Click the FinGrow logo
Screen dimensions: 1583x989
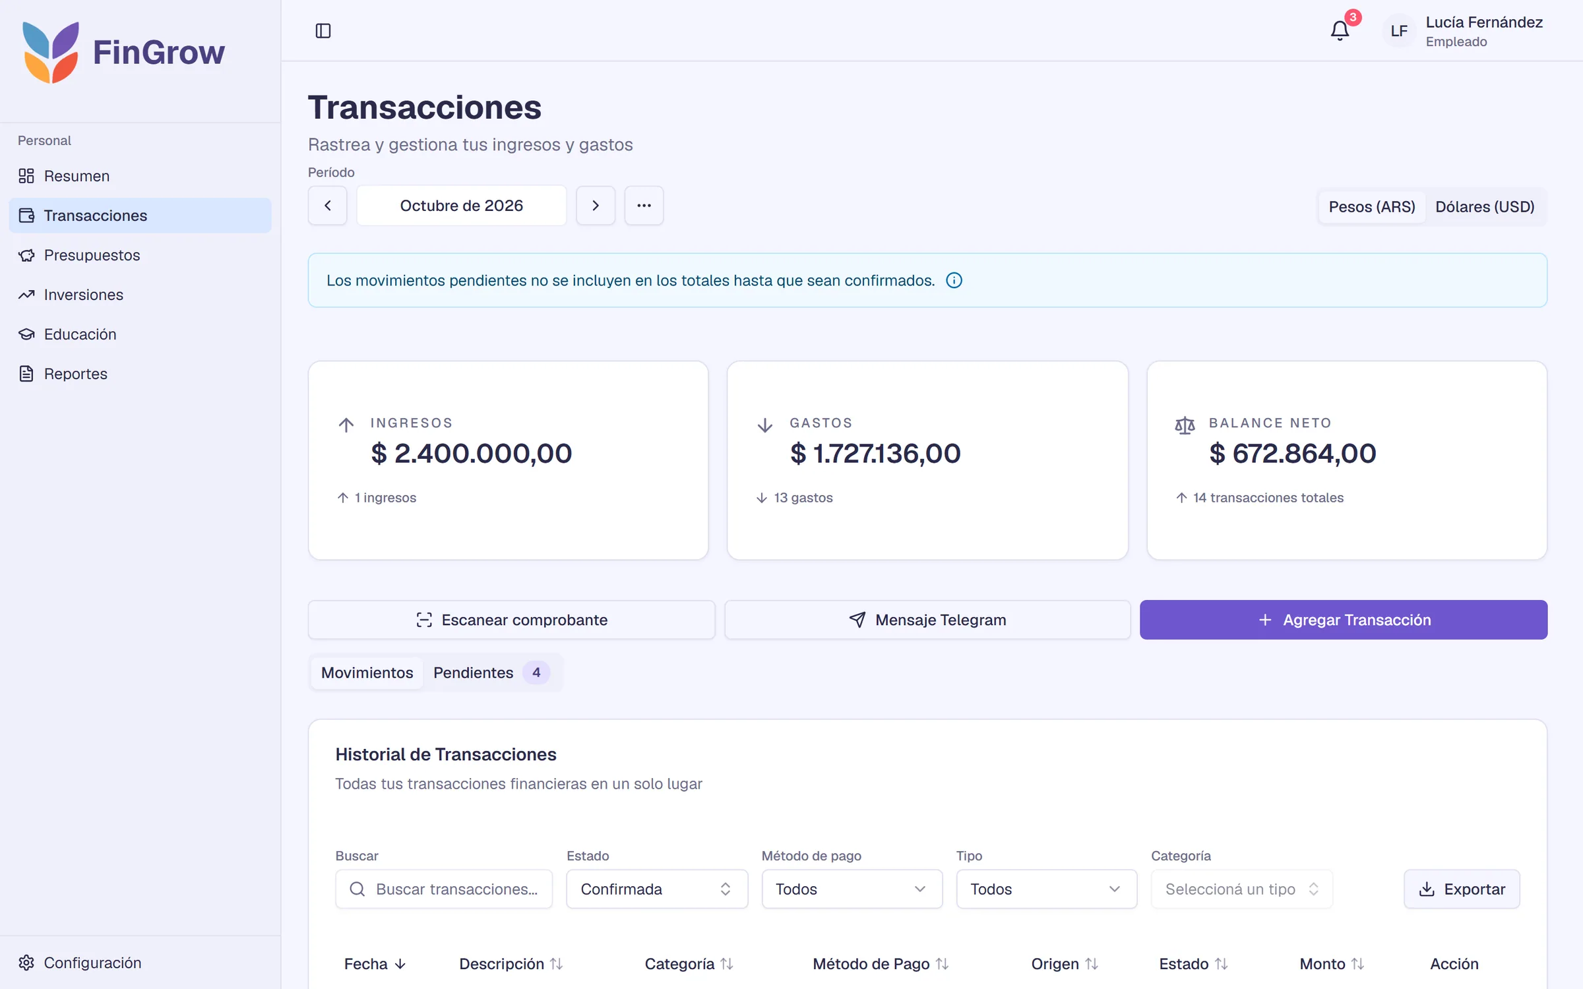pos(124,53)
